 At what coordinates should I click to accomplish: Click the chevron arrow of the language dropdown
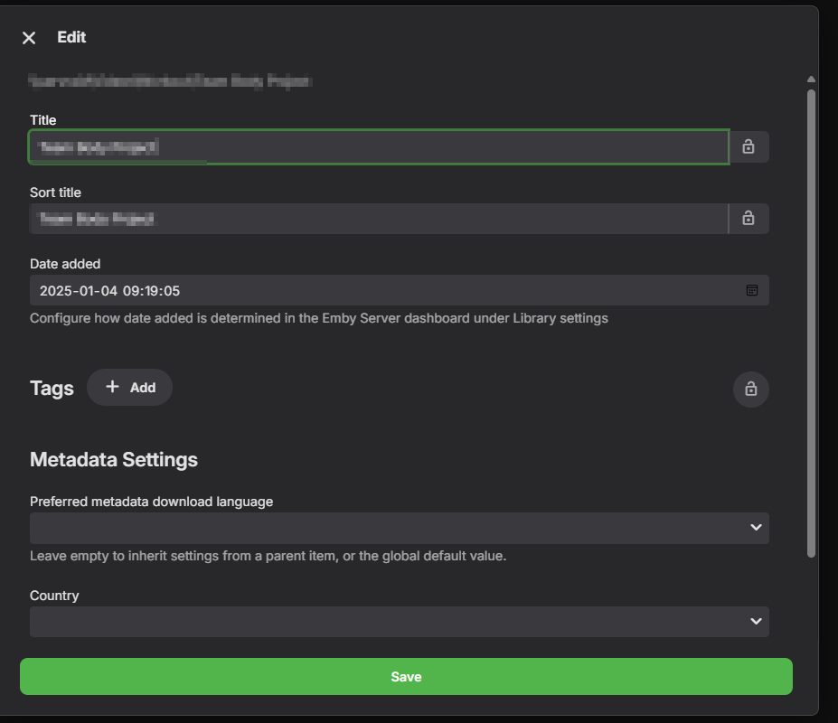[x=756, y=528]
